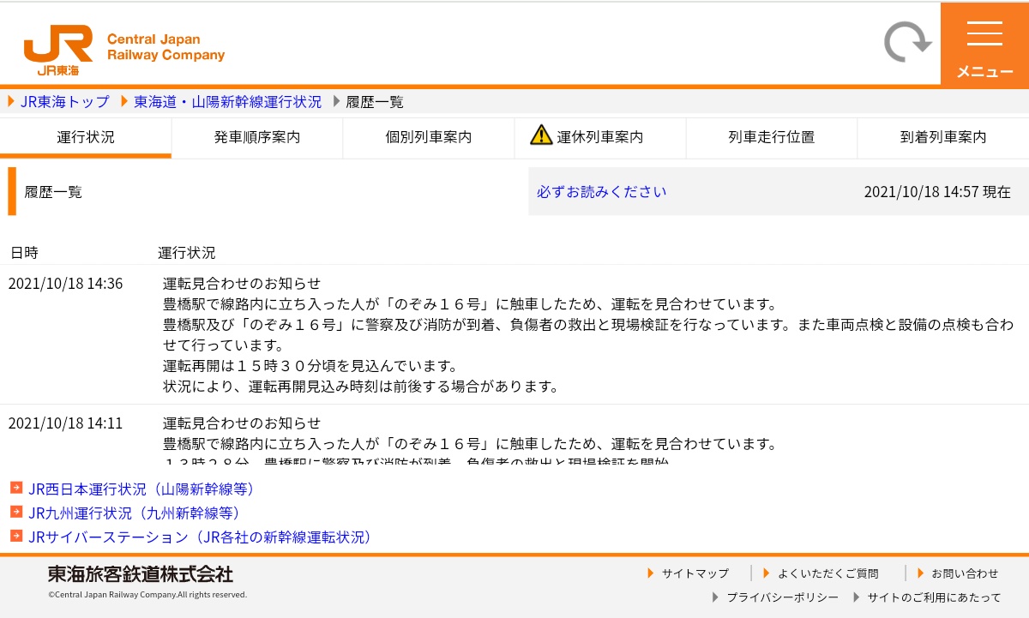Switch to the 到着列車案内 tab
Image resolution: width=1029 pixels, height=618 pixels.
[x=943, y=137]
